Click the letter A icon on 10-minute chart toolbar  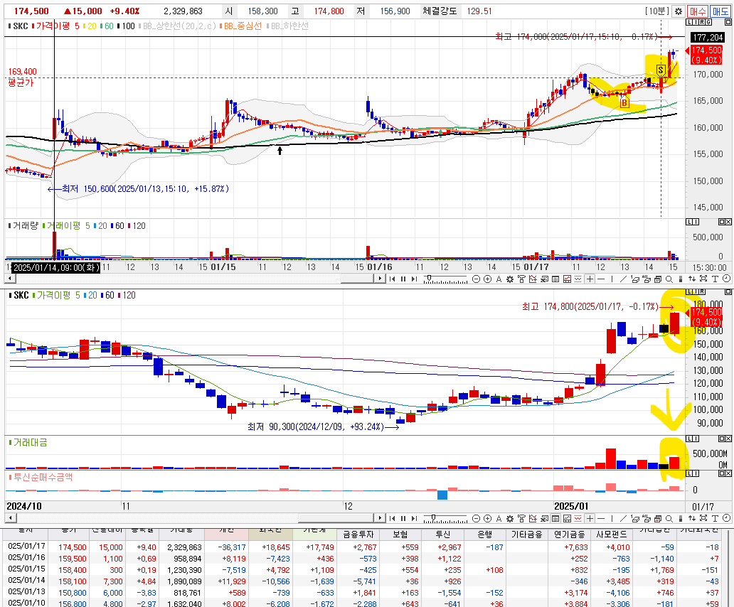[x=499, y=279]
